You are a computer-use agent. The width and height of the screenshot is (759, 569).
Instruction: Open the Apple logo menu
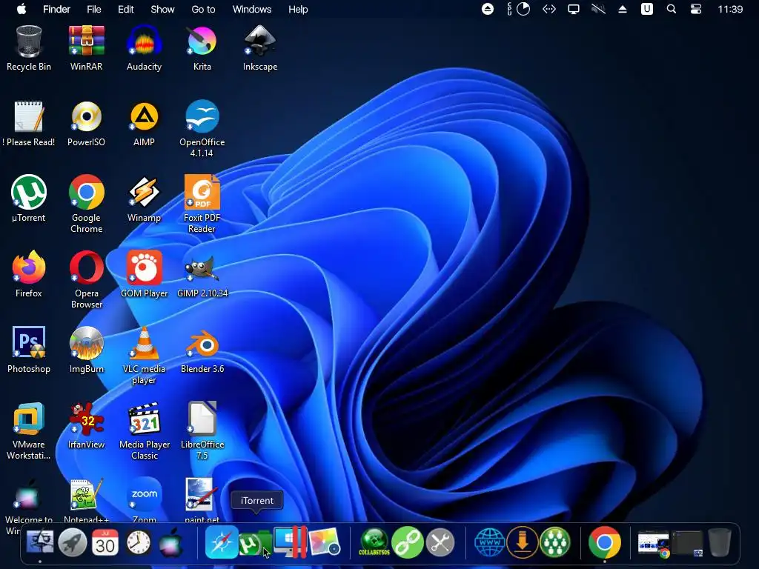(21, 9)
